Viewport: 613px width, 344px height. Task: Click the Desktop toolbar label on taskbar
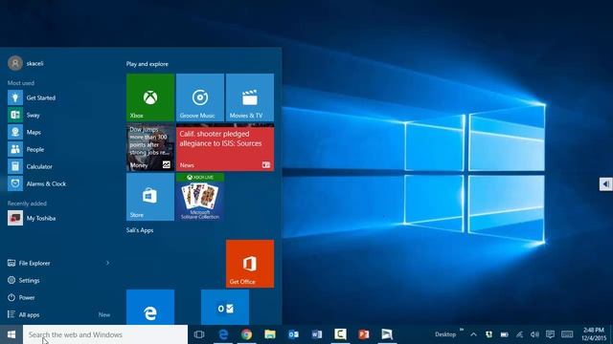click(445, 334)
